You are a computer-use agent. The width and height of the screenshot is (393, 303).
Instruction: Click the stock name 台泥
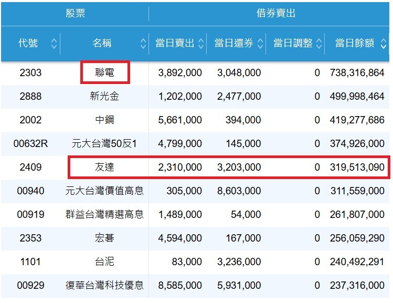[x=104, y=262]
